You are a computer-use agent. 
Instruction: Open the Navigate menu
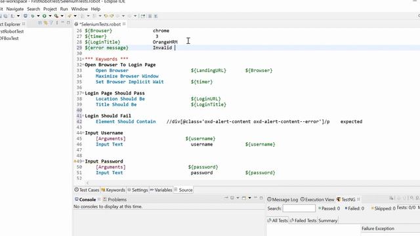15,9
